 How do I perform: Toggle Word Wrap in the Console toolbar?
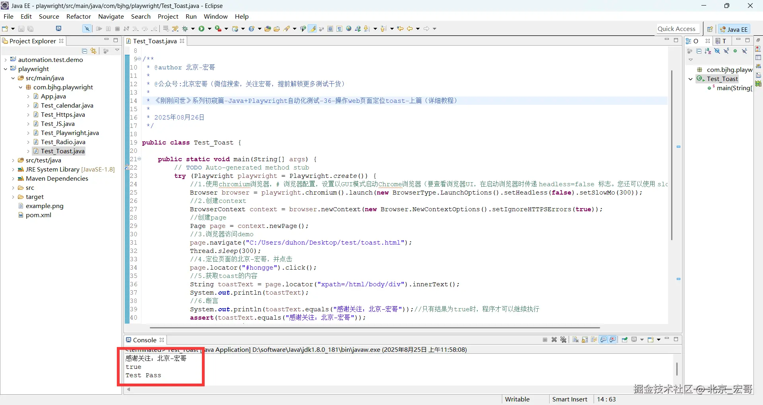click(594, 340)
